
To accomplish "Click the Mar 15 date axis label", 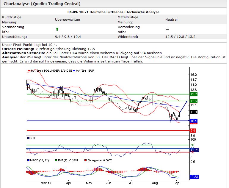I will tap(46, 183).
